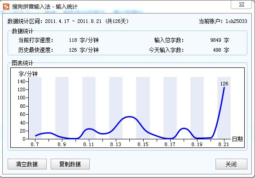
Task: Click the date range 2011.4.17 - 2011.8.21
Action: coord(73,21)
